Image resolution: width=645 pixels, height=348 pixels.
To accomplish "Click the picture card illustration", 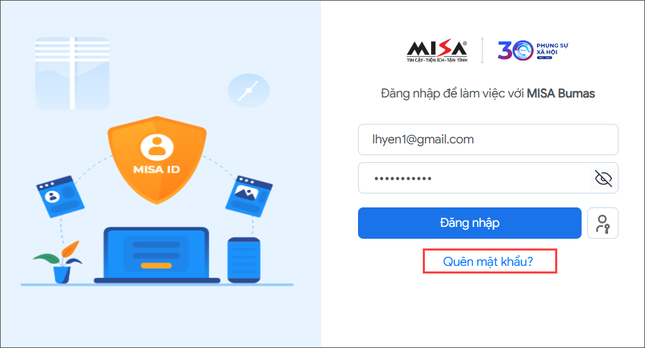I will coord(249,196).
